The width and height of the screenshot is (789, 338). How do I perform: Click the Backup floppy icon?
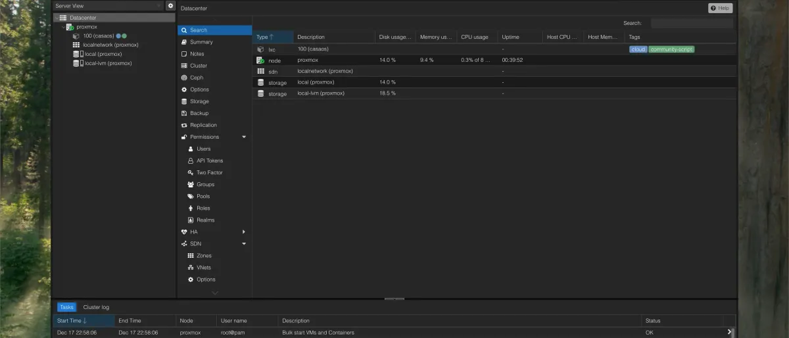coord(184,113)
